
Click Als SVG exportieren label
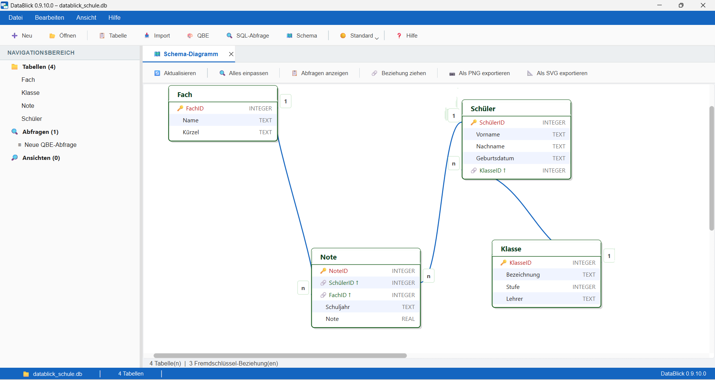562,73
